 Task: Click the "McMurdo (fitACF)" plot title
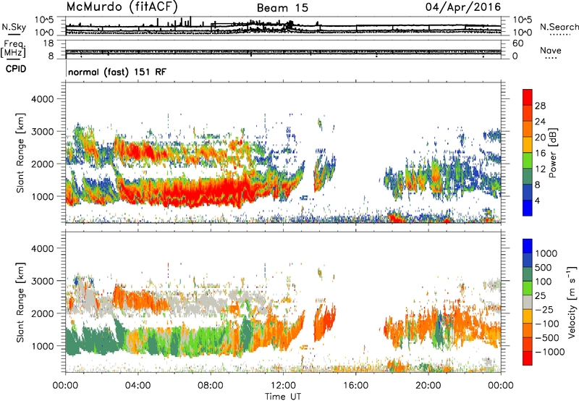pyautogui.click(x=122, y=7)
